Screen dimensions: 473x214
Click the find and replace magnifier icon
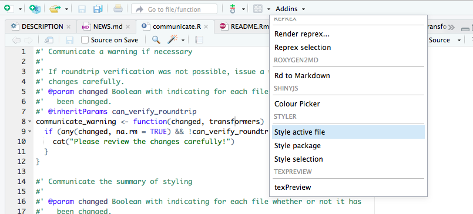[x=156, y=40]
